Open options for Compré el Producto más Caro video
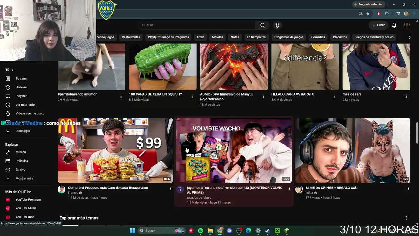 [170, 188]
